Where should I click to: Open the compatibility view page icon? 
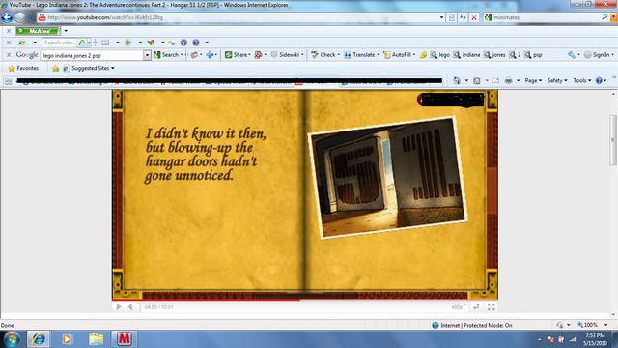(452, 17)
